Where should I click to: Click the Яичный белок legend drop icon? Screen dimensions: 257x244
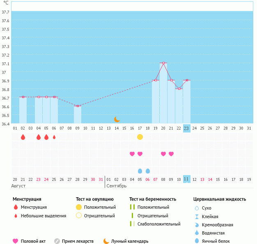pos(197,241)
